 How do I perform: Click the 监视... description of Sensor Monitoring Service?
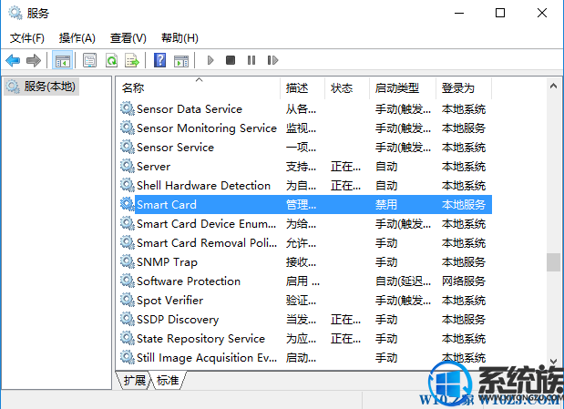(301, 128)
